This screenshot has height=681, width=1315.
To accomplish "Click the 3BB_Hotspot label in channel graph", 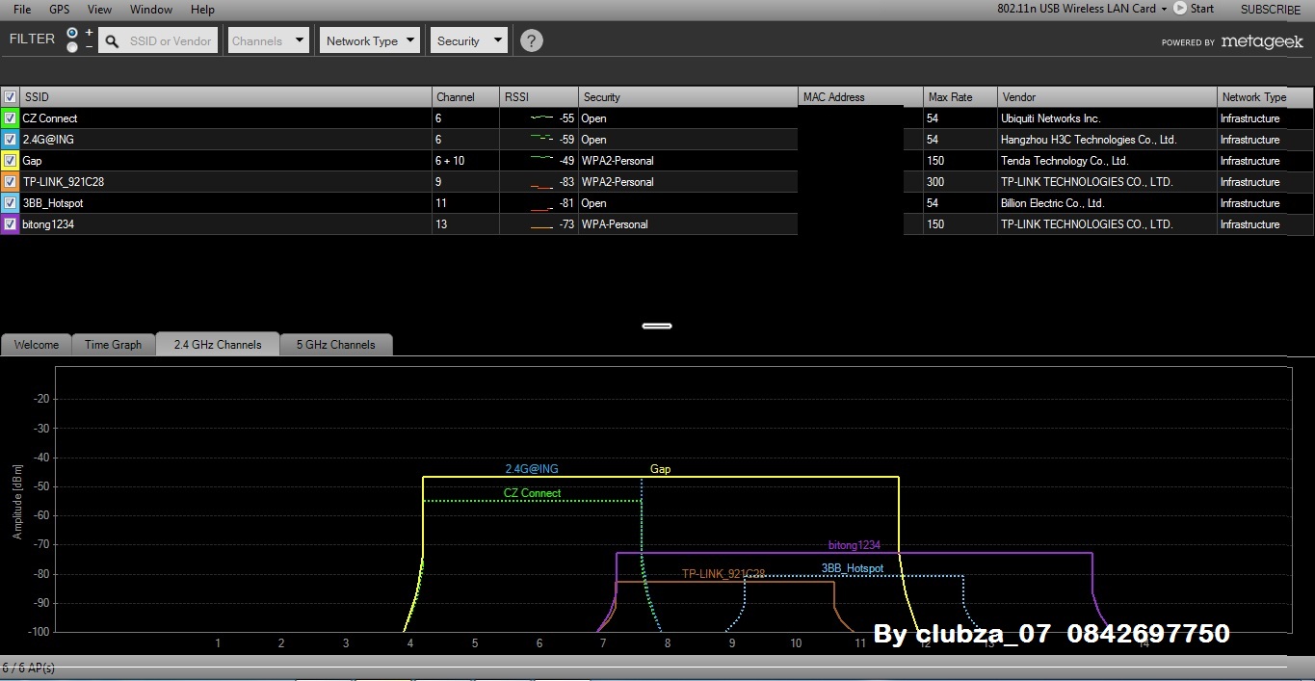I will click(853, 568).
